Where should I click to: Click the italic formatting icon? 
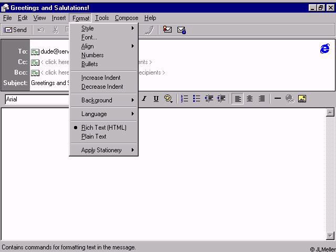tap(144, 99)
